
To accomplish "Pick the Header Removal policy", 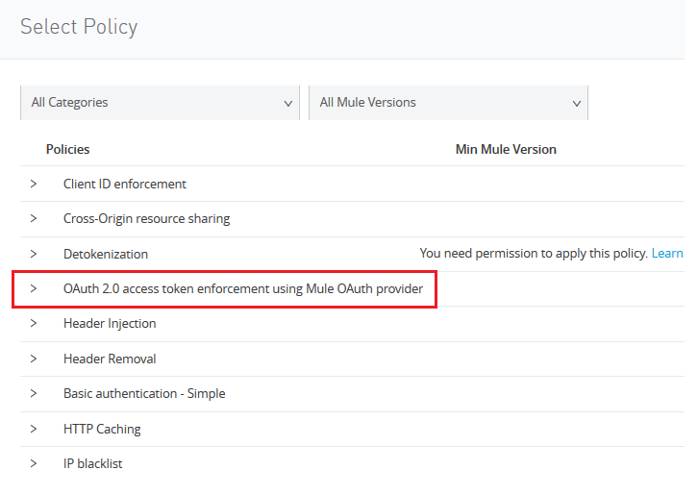I will pyautogui.click(x=110, y=359).
